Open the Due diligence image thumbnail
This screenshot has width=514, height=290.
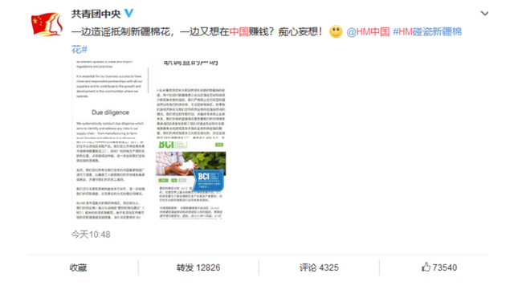[110, 100]
